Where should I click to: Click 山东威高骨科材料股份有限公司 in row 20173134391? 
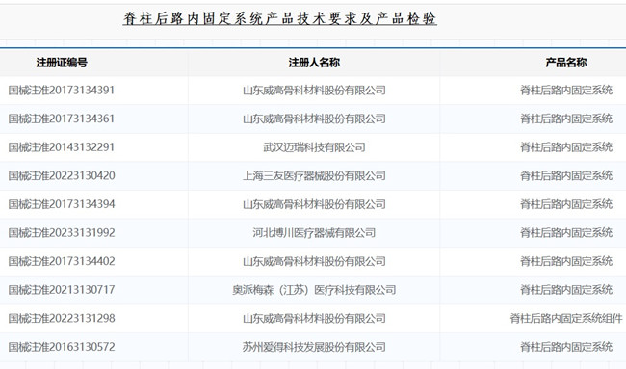pyautogui.click(x=314, y=91)
